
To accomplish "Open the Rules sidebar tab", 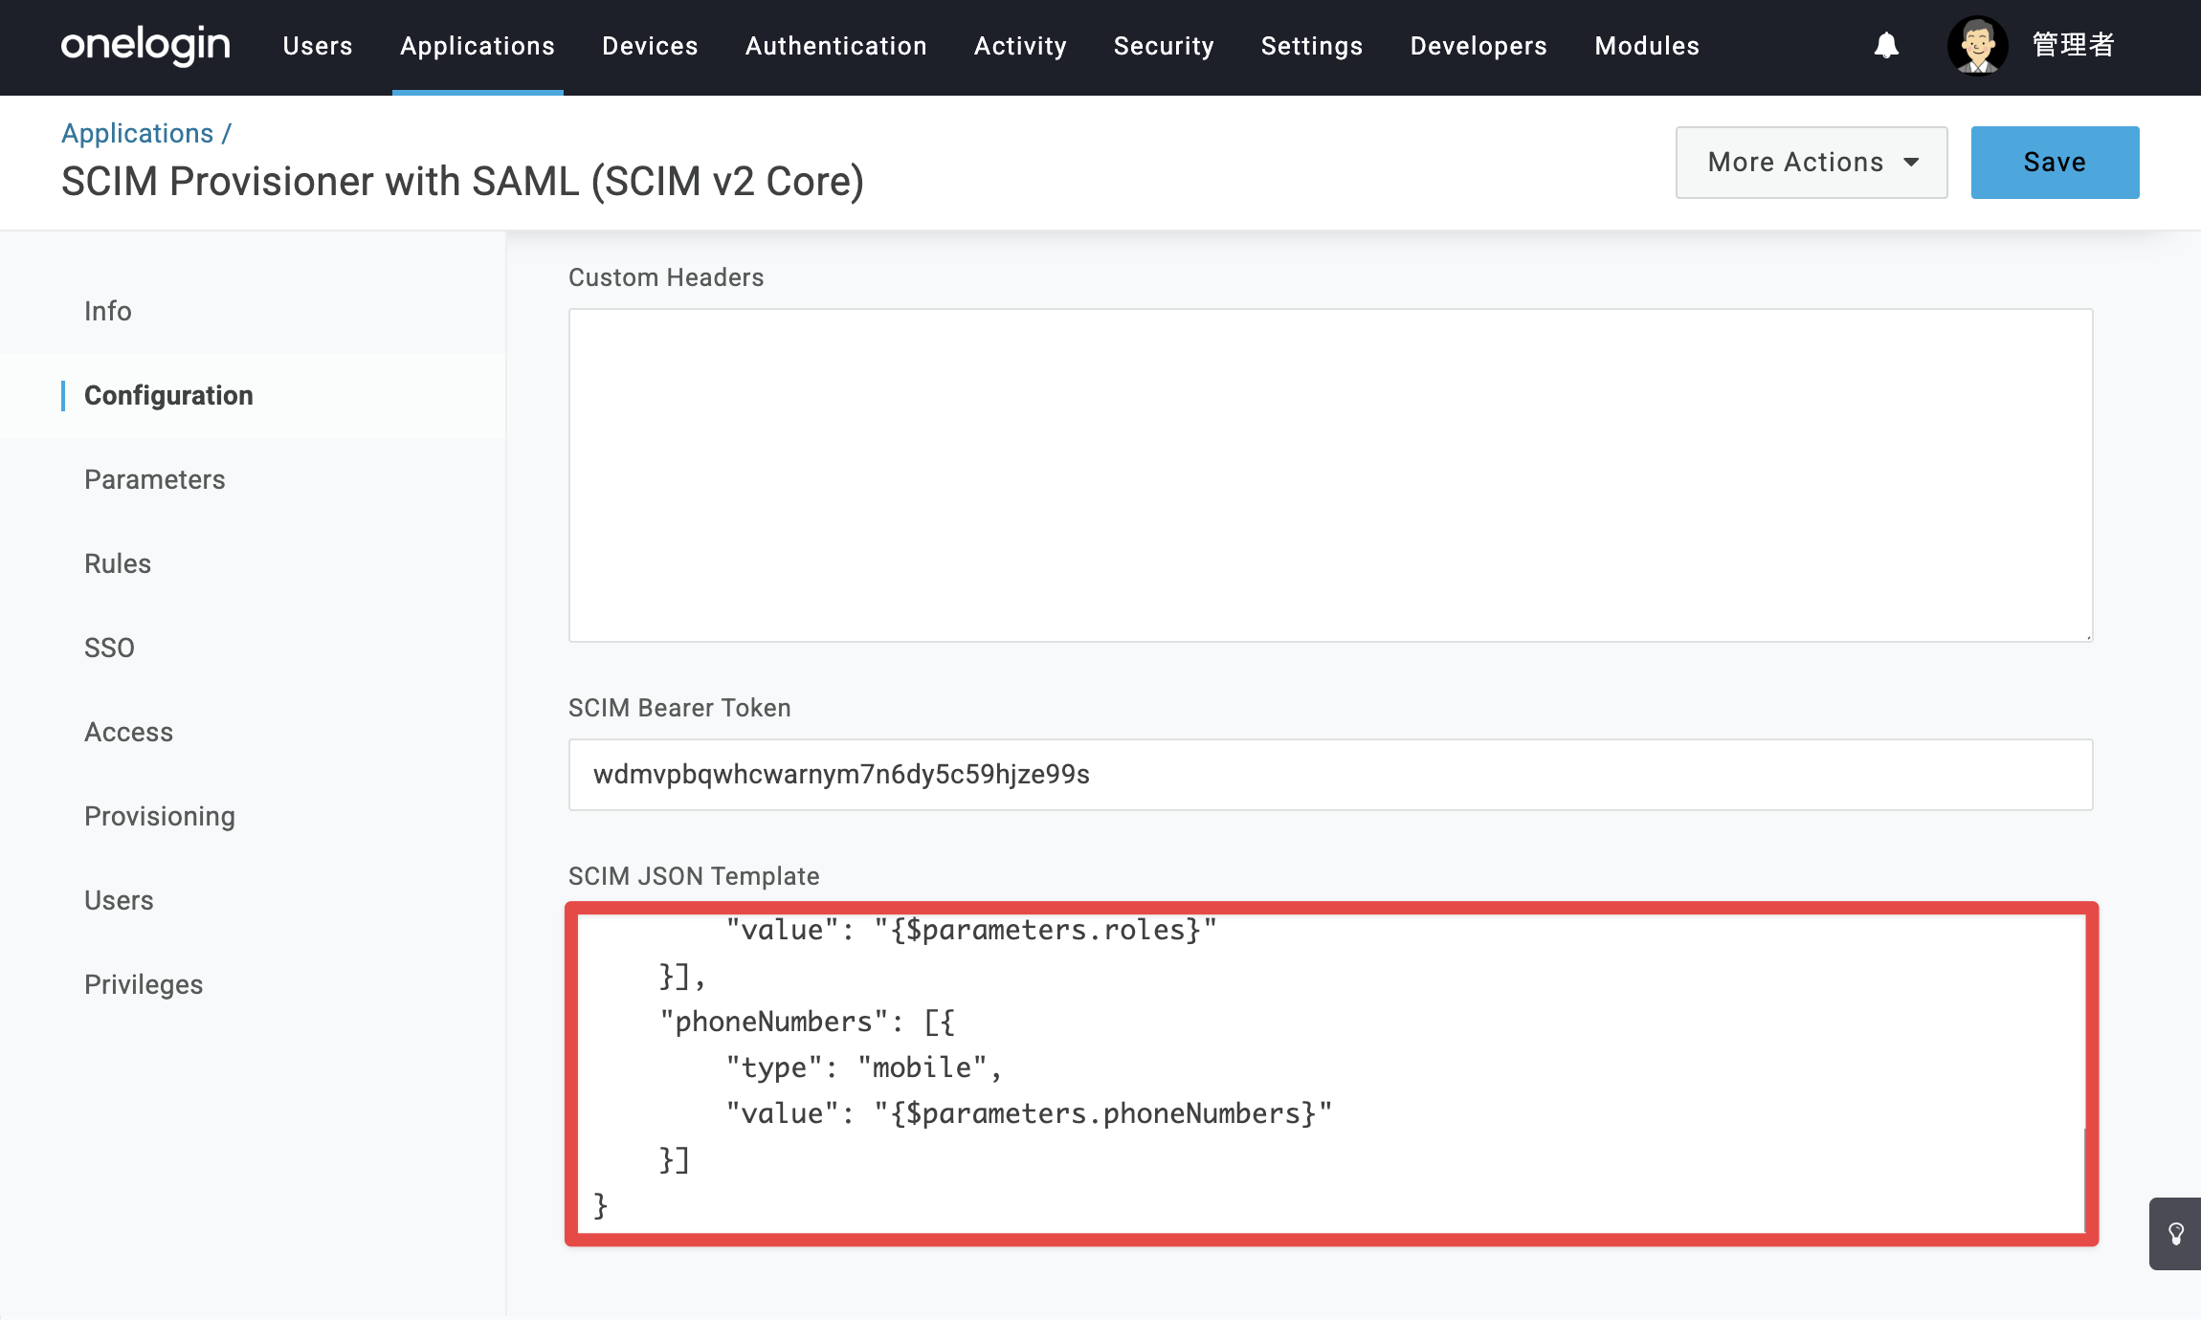I will pyautogui.click(x=118, y=563).
